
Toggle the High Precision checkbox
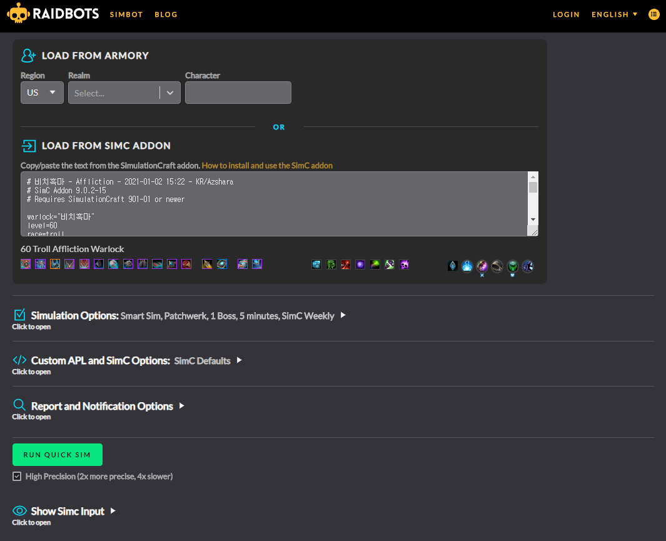click(16, 477)
